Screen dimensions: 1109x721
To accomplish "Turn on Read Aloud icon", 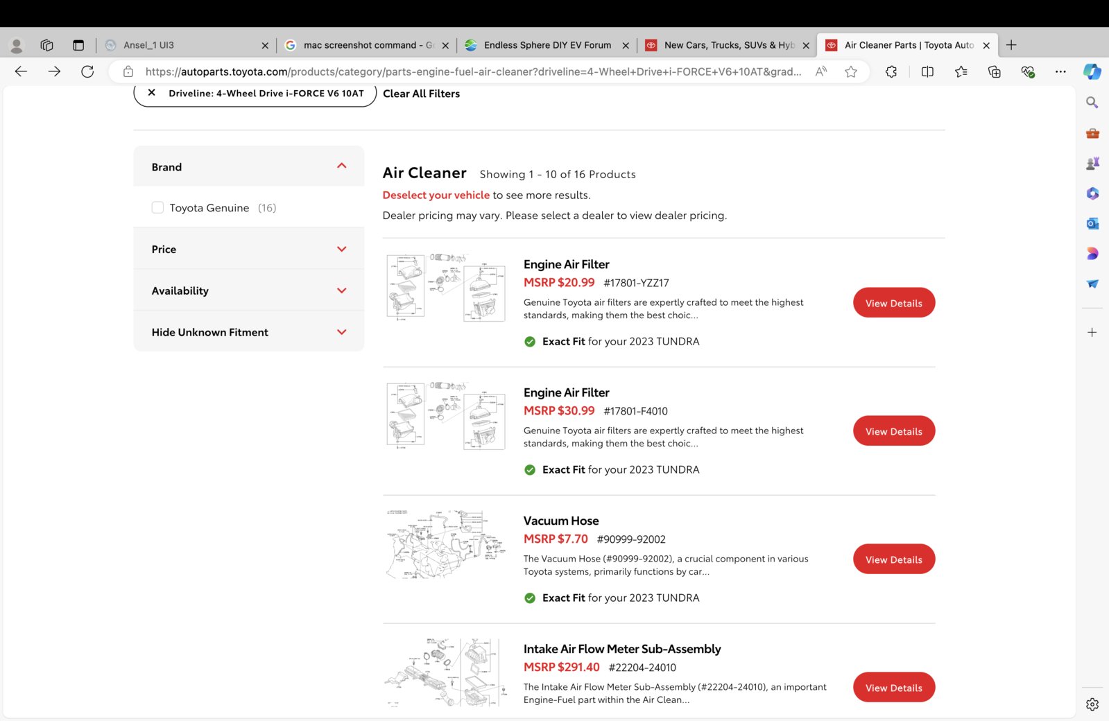I will pyautogui.click(x=821, y=71).
